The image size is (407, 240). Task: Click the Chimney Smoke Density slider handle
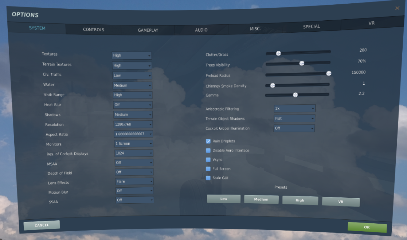[x=273, y=85]
